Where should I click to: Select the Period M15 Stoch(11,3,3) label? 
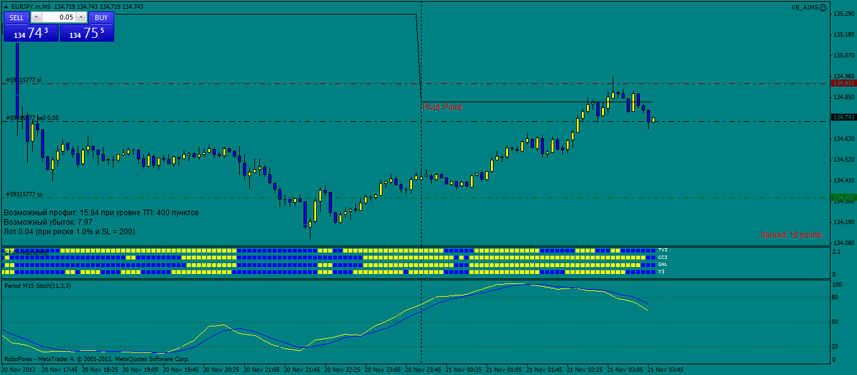coord(37,286)
